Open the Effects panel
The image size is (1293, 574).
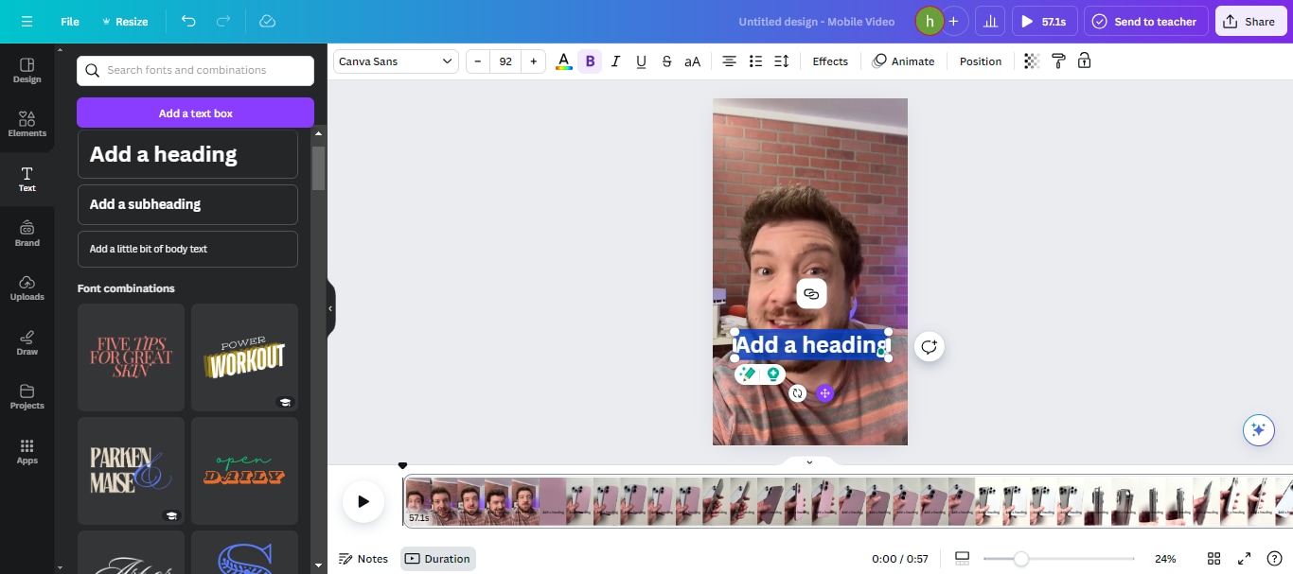[x=830, y=61]
